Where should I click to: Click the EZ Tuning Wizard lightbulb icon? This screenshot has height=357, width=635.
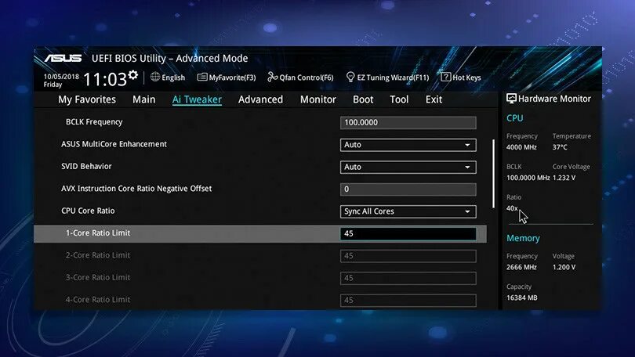[350, 77]
